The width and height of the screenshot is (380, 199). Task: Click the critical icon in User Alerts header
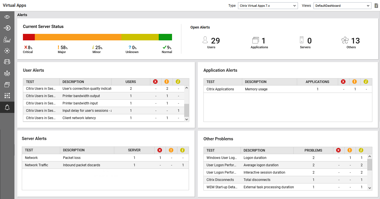(x=155, y=82)
